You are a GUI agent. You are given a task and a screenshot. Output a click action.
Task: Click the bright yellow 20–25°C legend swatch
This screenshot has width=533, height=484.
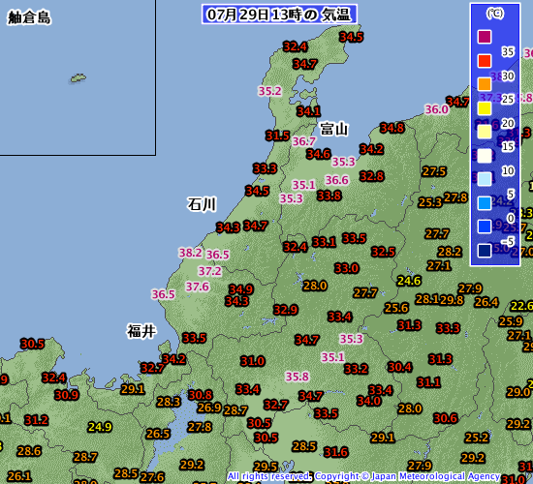(x=485, y=108)
